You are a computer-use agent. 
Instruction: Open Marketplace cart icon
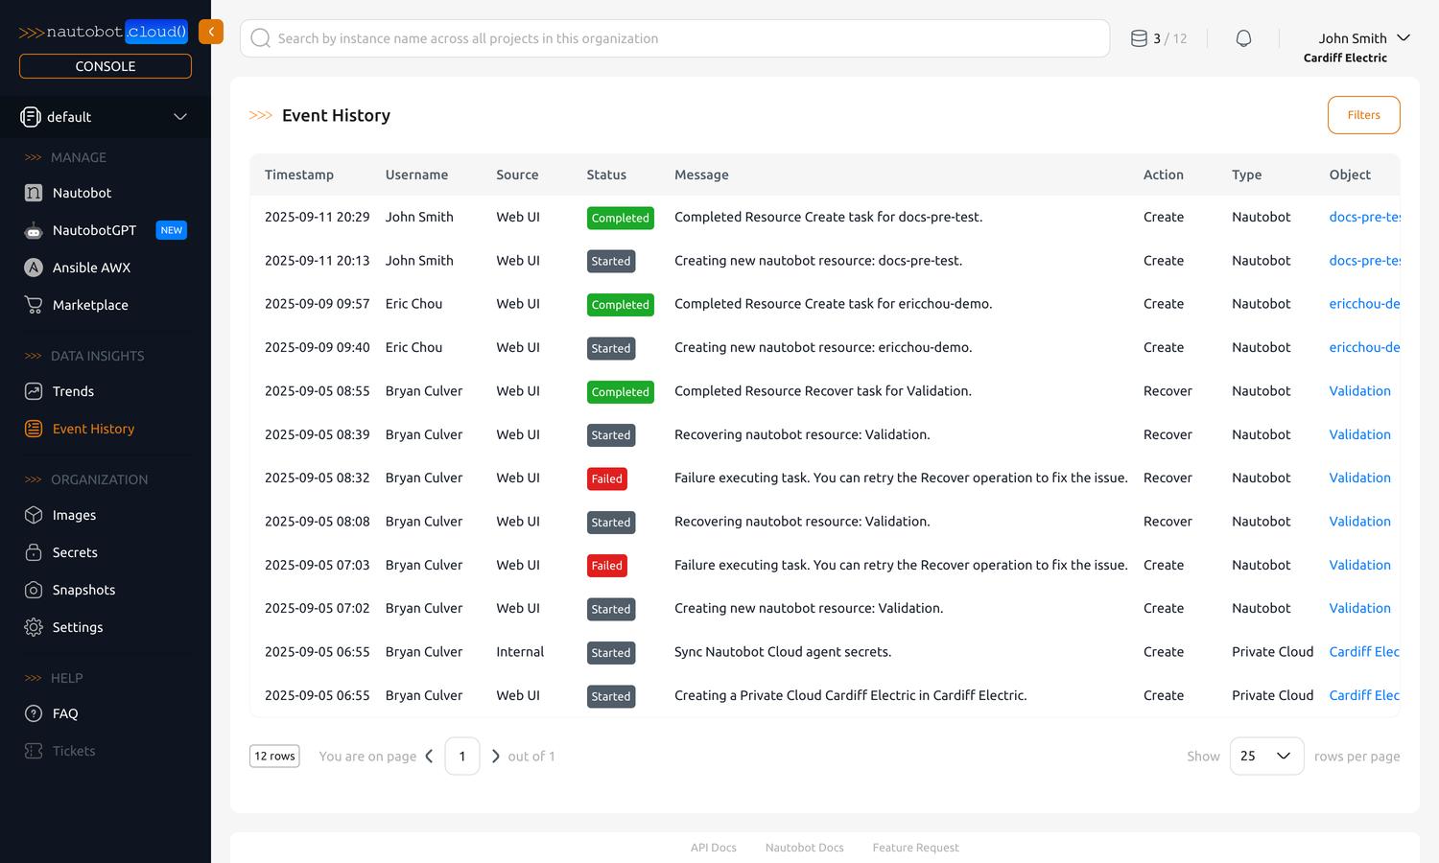pyautogui.click(x=34, y=305)
